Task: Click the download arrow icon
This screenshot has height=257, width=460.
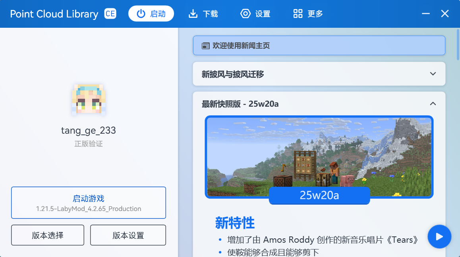Action: 193,14
